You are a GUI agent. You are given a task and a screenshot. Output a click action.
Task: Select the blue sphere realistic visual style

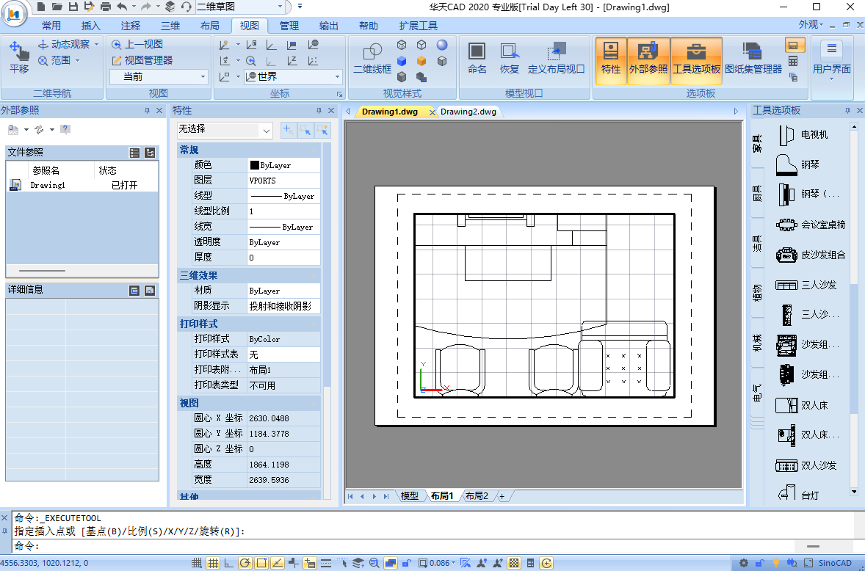pyautogui.click(x=442, y=45)
